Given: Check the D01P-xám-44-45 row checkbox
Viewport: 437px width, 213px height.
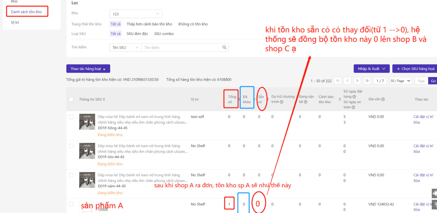Looking at the screenshot, I should click(71, 175).
